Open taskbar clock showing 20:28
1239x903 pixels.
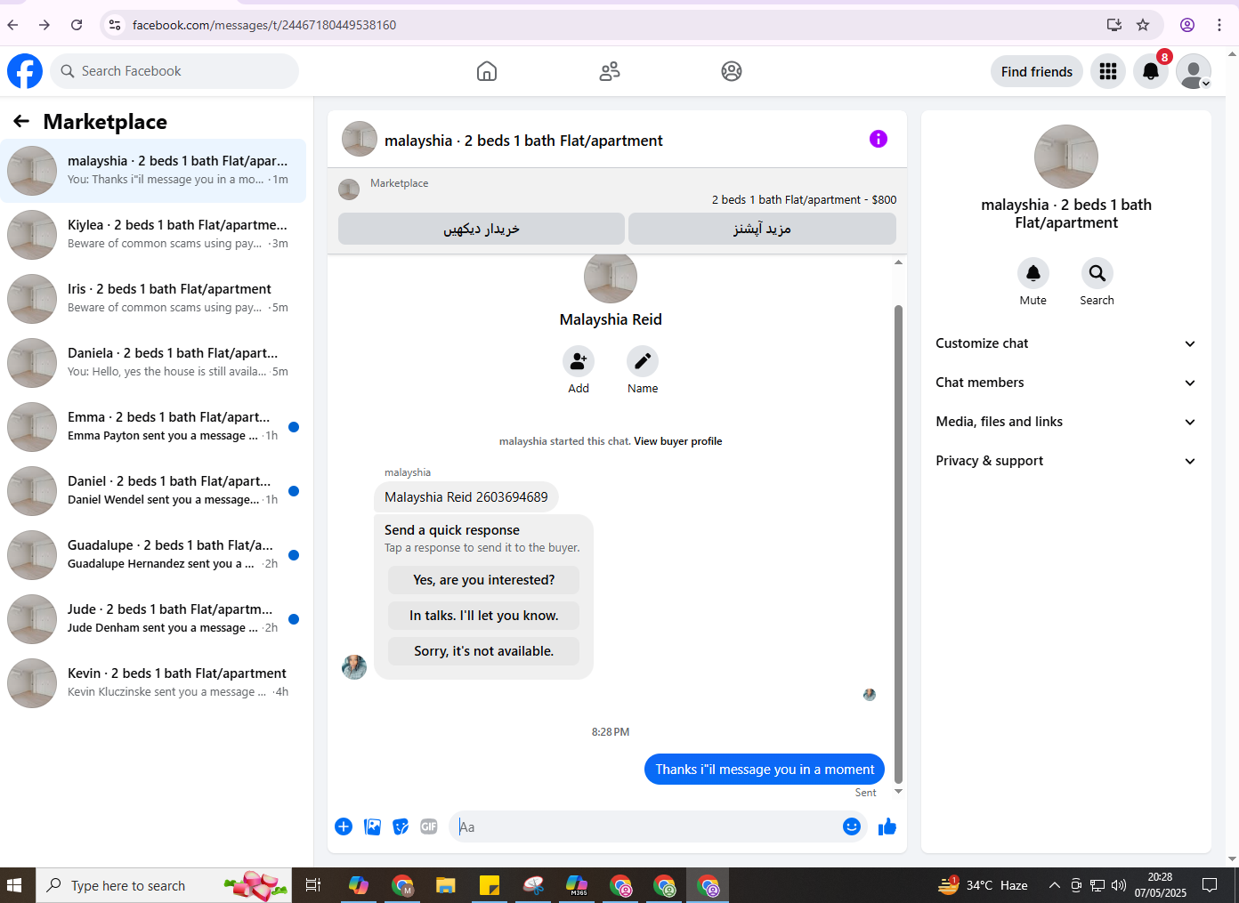[1160, 885]
